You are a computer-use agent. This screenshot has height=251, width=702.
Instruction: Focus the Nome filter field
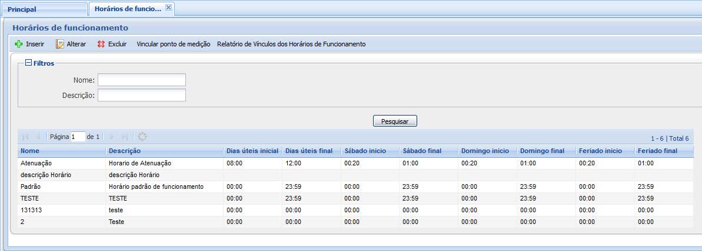pos(141,80)
